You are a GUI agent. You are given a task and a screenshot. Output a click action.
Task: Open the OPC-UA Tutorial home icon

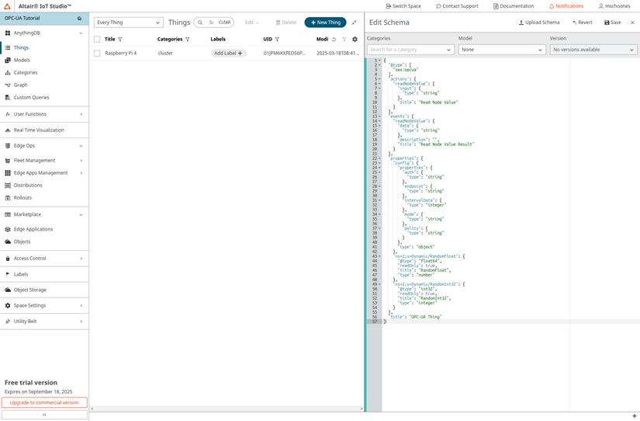click(80, 19)
